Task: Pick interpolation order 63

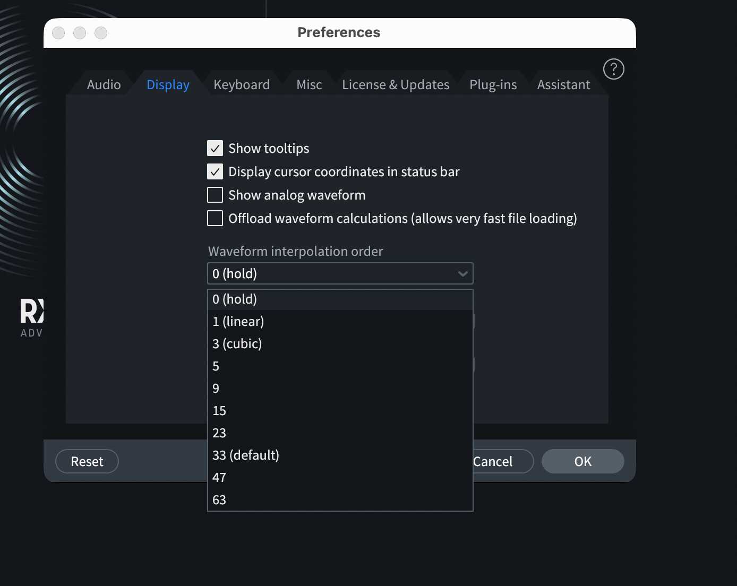Action: coord(219,500)
